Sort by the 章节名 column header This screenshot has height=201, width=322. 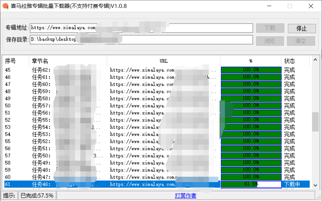(68, 61)
